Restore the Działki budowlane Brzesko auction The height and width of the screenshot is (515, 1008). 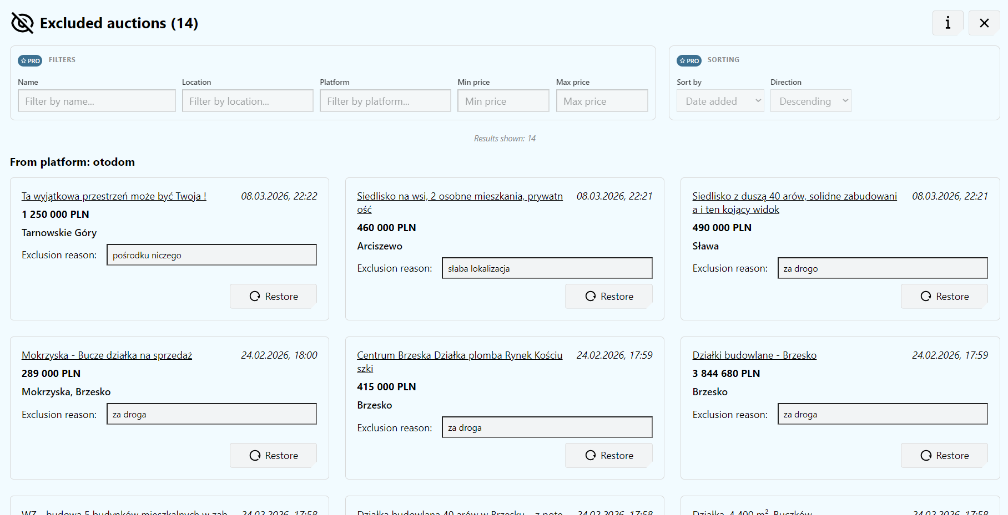coord(944,456)
